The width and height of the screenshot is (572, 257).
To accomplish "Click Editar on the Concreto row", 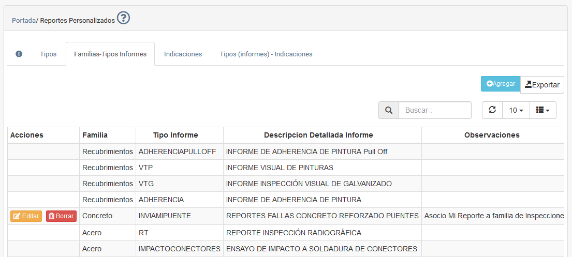I will (x=26, y=216).
